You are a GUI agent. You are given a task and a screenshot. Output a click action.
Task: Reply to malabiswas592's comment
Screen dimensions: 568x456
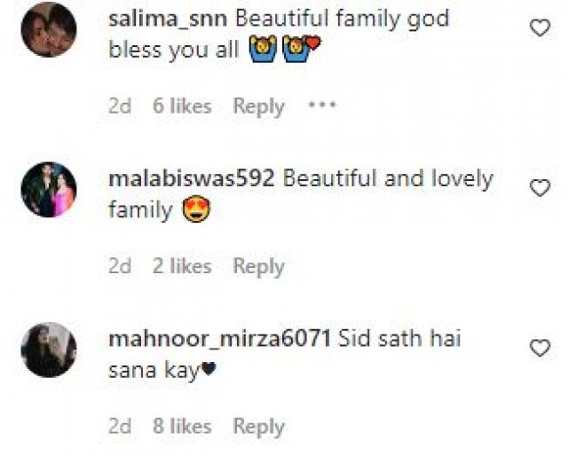click(x=258, y=267)
